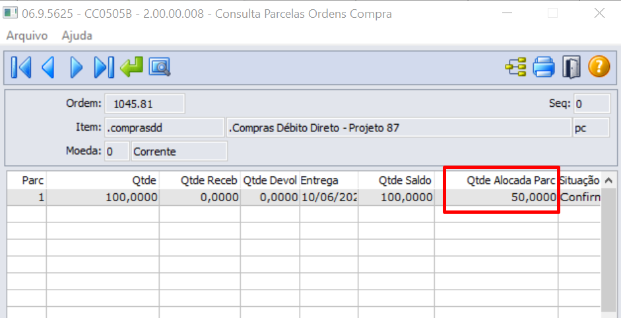The image size is (621, 318).
Task: Click the item description Compras Débito Direto field
Action: tap(399, 128)
